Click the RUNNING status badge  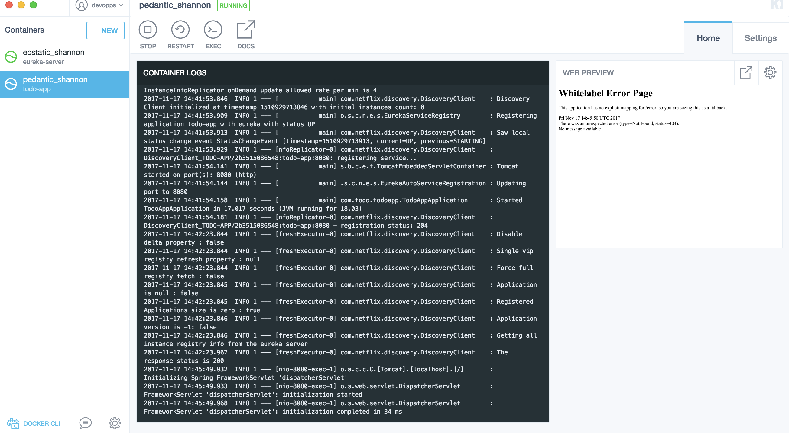tap(233, 5)
